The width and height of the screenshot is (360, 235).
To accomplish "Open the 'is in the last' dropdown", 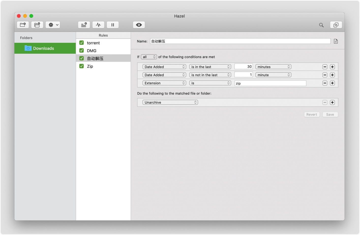I will tap(210, 67).
